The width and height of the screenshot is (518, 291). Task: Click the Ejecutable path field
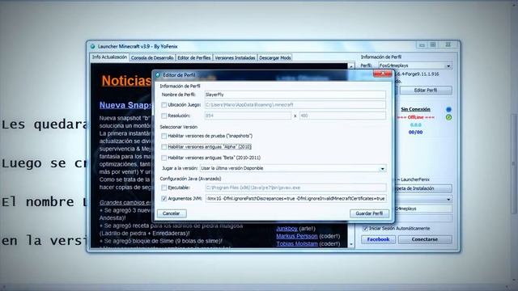pyautogui.click(x=295, y=188)
